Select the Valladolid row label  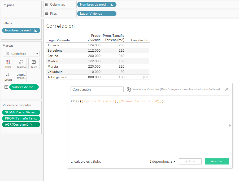coord(55,72)
